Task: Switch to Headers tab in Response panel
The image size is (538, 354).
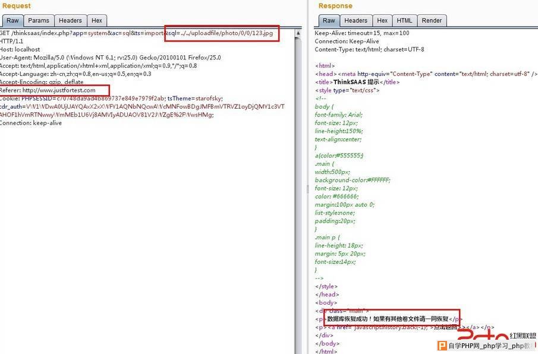Action: tap(356, 21)
